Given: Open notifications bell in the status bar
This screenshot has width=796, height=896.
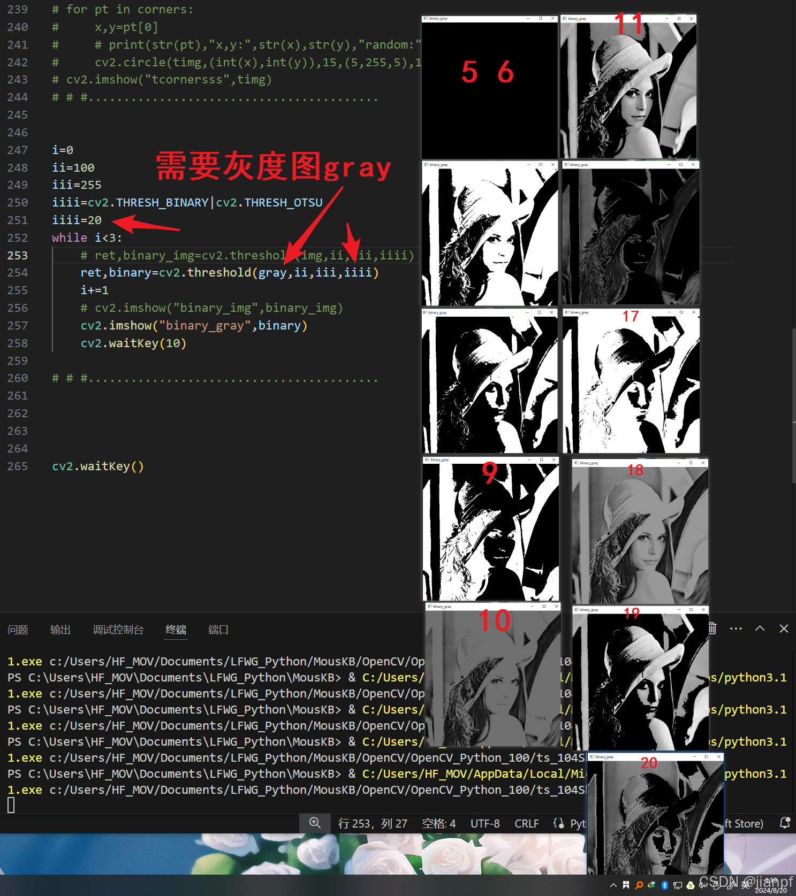Looking at the screenshot, I should [x=784, y=823].
